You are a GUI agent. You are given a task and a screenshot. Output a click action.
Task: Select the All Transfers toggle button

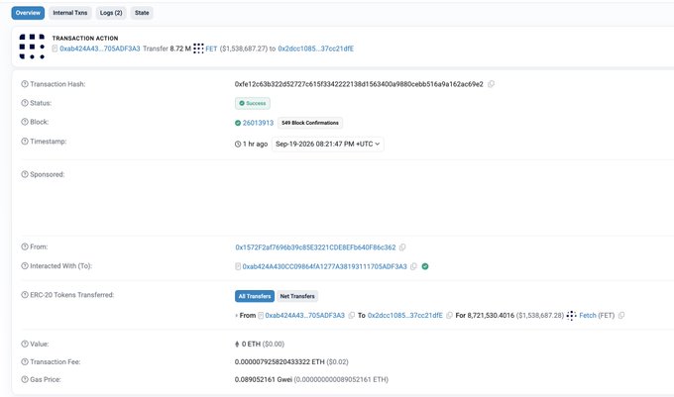pyautogui.click(x=255, y=296)
